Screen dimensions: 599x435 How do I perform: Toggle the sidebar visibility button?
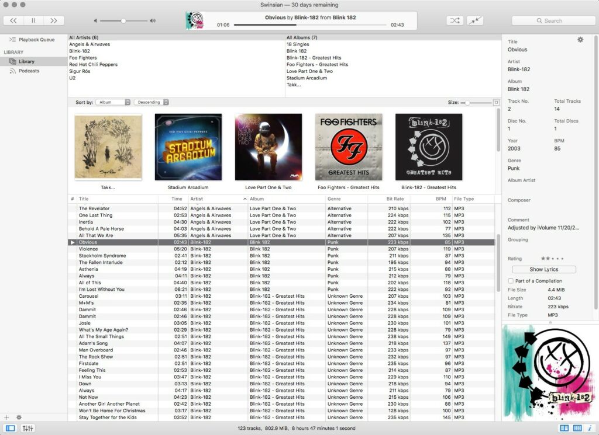click(x=11, y=429)
